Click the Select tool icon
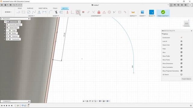Viewport: 193px width, 108px height. pos(151,12)
